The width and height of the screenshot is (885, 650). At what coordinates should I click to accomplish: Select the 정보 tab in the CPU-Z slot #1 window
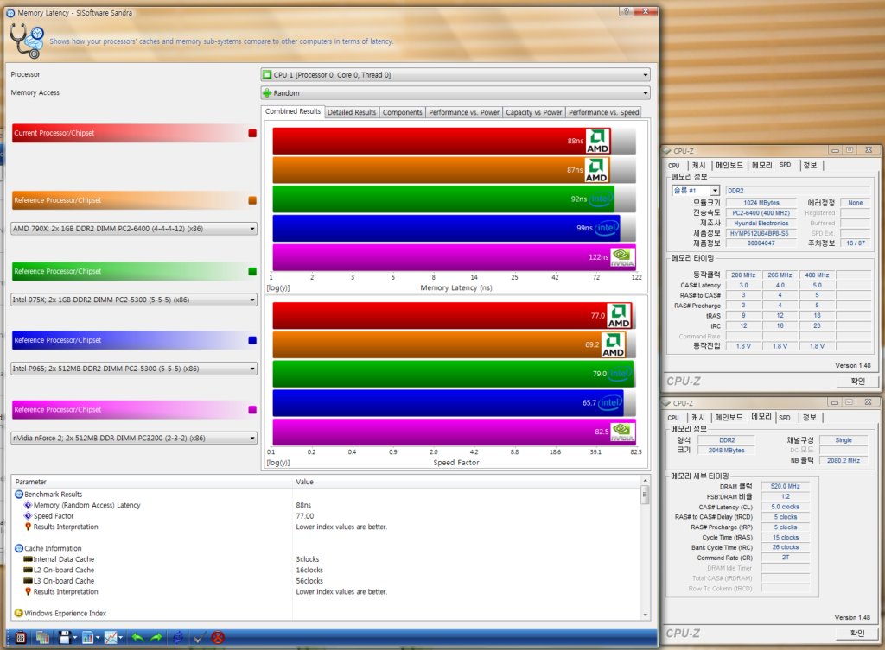tap(810, 165)
